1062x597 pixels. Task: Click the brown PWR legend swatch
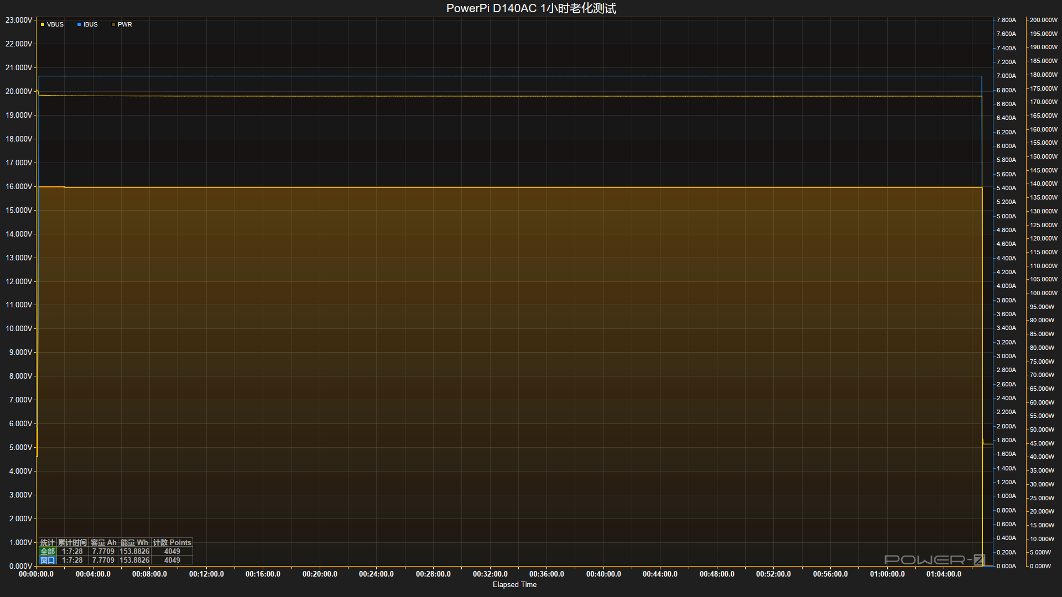pyautogui.click(x=113, y=24)
